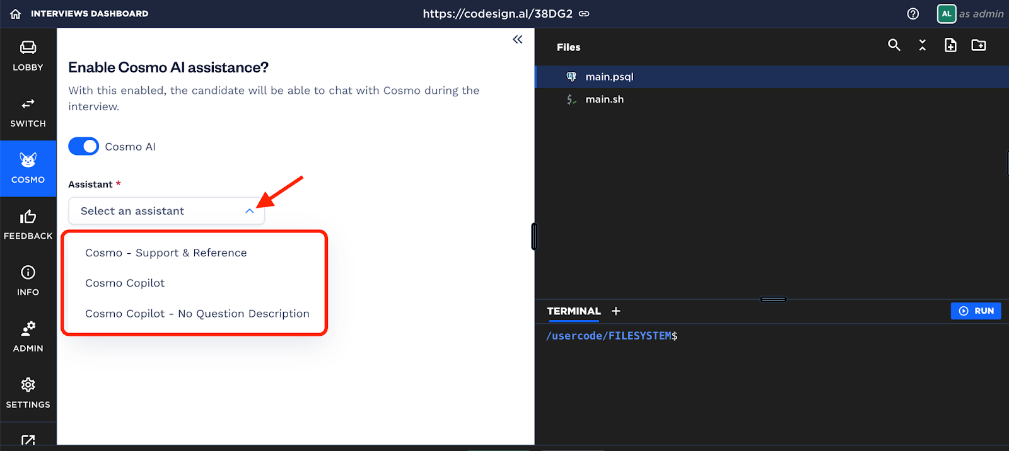Create a new file in Files panel
Screen dimensions: 1009x451
coord(950,45)
